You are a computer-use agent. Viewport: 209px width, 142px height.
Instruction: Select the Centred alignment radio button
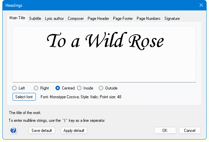[58, 88]
